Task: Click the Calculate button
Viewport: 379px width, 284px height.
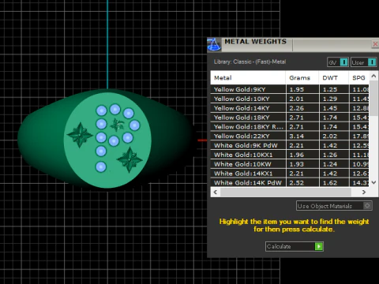Action: [295, 246]
